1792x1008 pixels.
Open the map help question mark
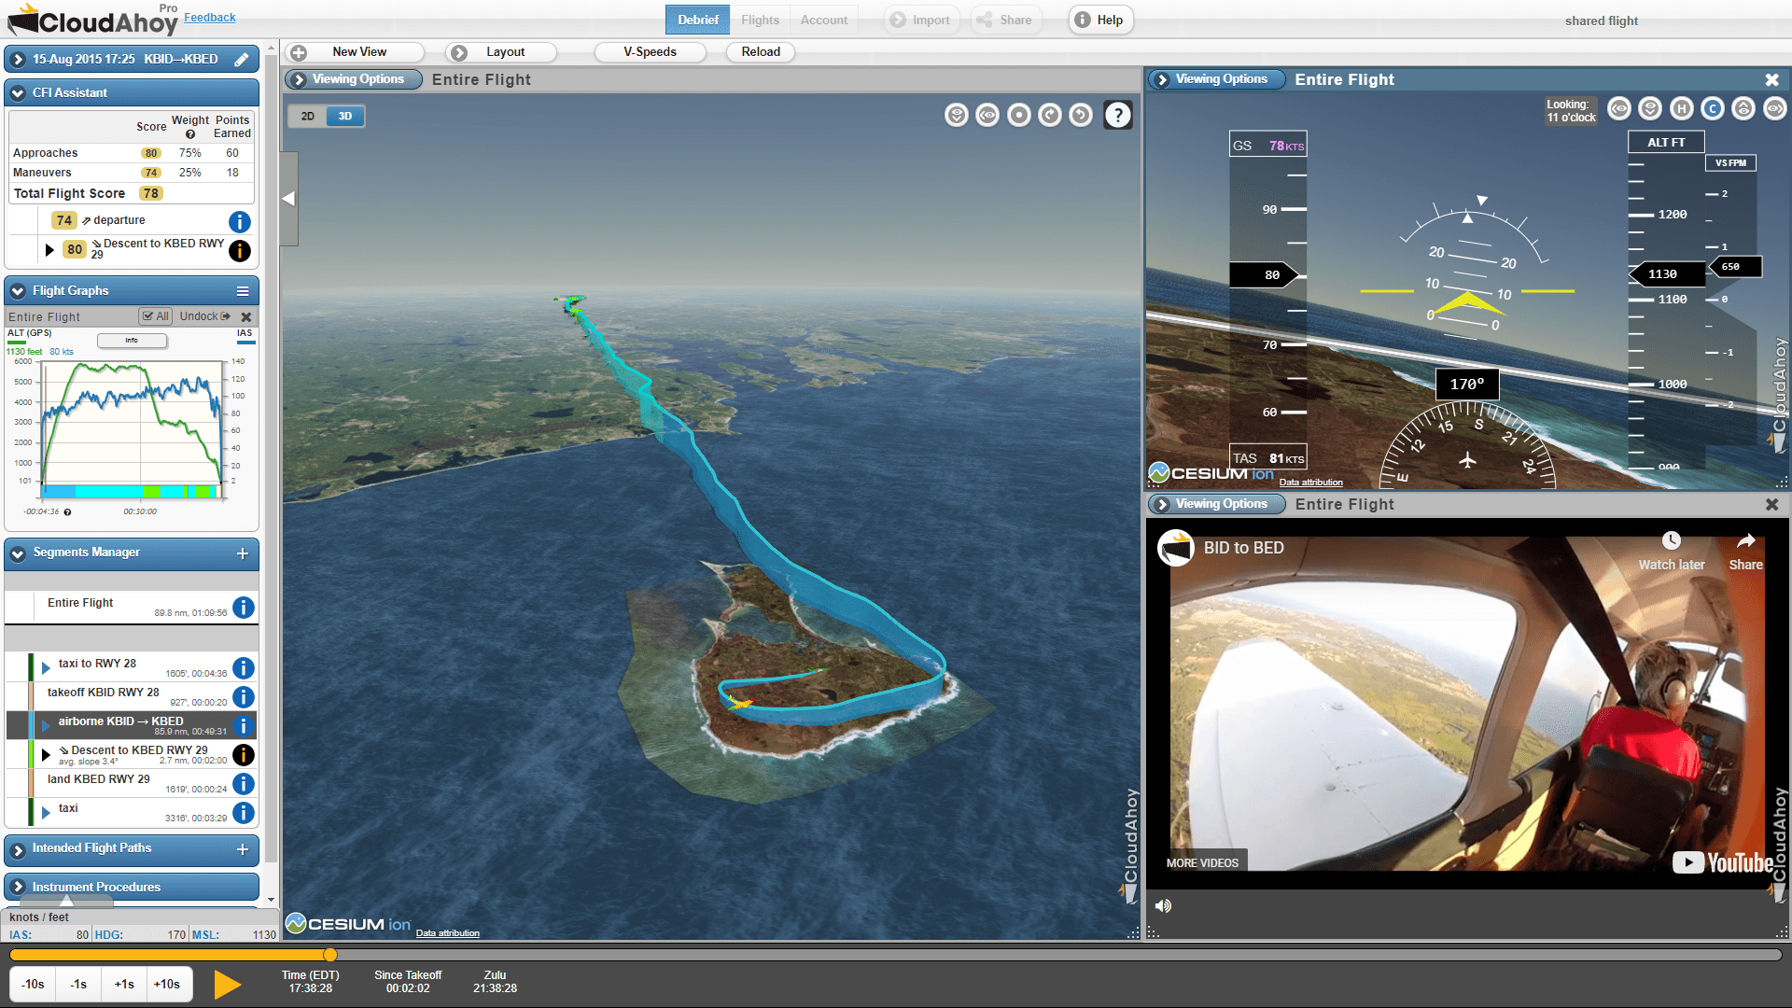[1118, 115]
